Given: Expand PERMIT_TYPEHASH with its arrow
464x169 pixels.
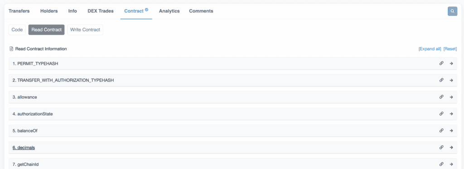Looking at the screenshot, I should 451,63.
